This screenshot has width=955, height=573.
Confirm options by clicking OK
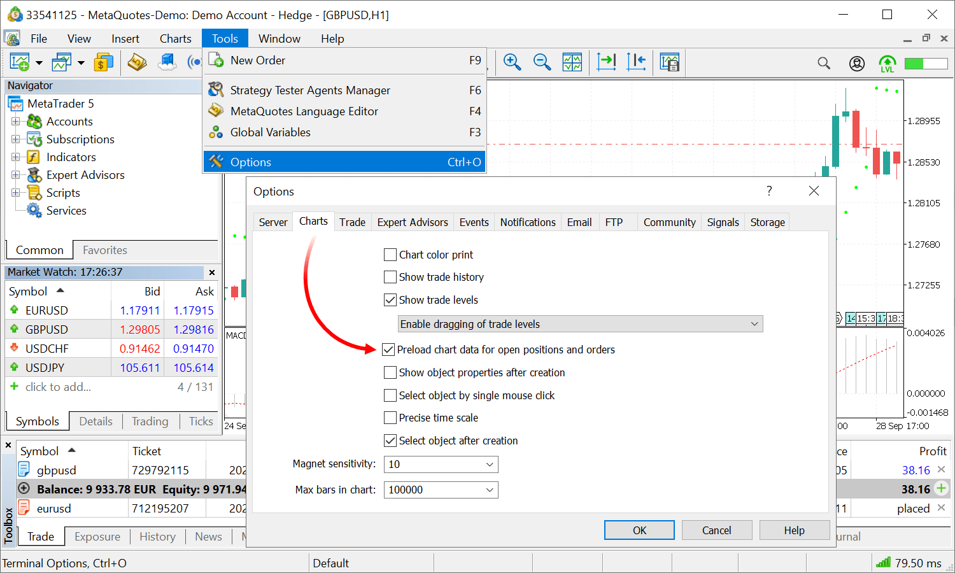[x=639, y=530]
